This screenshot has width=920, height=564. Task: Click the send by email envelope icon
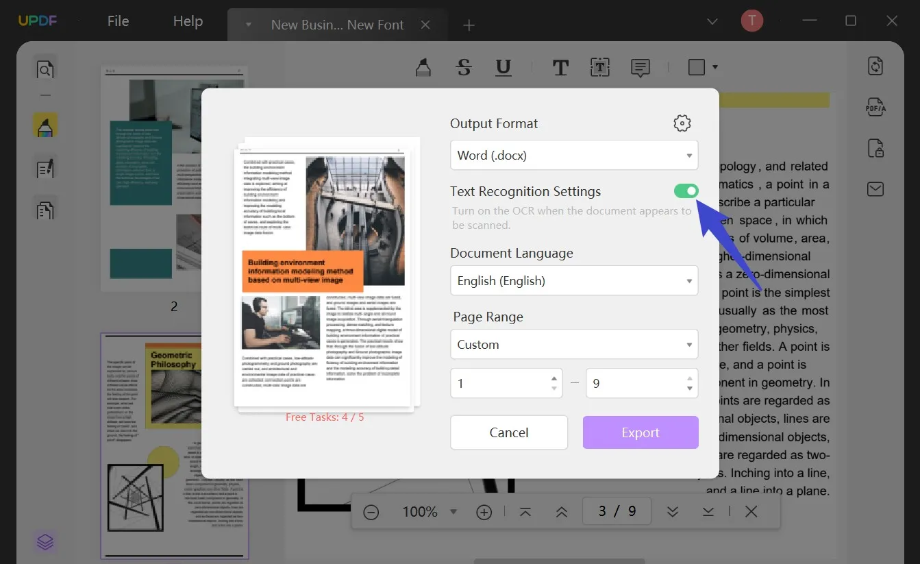(x=875, y=189)
